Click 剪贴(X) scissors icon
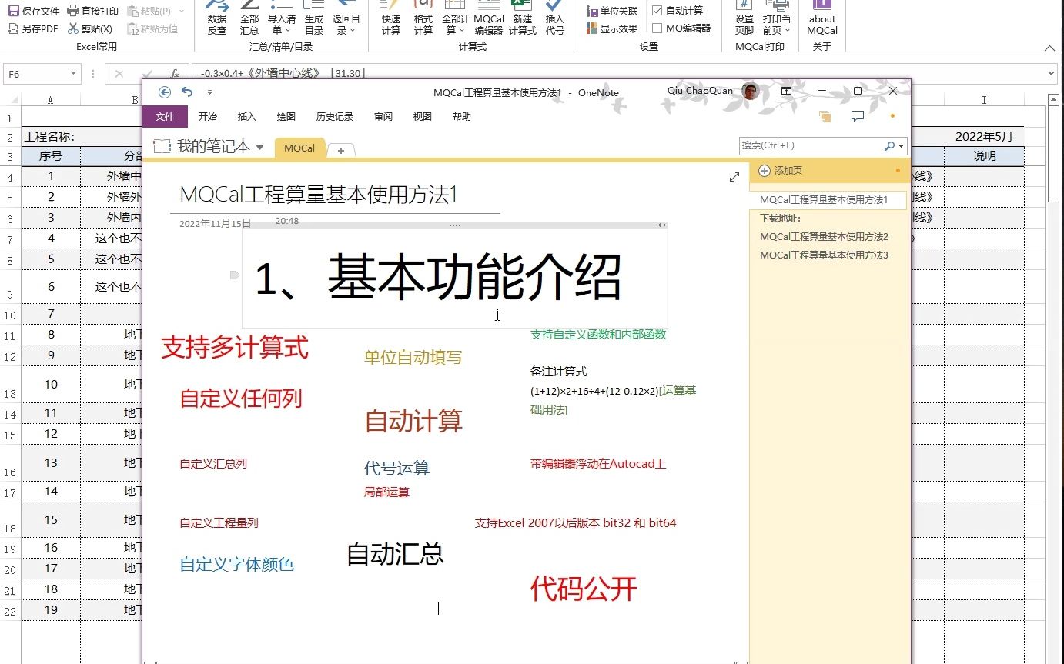This screenshot has width=1064, height=664. coord(73,28)
